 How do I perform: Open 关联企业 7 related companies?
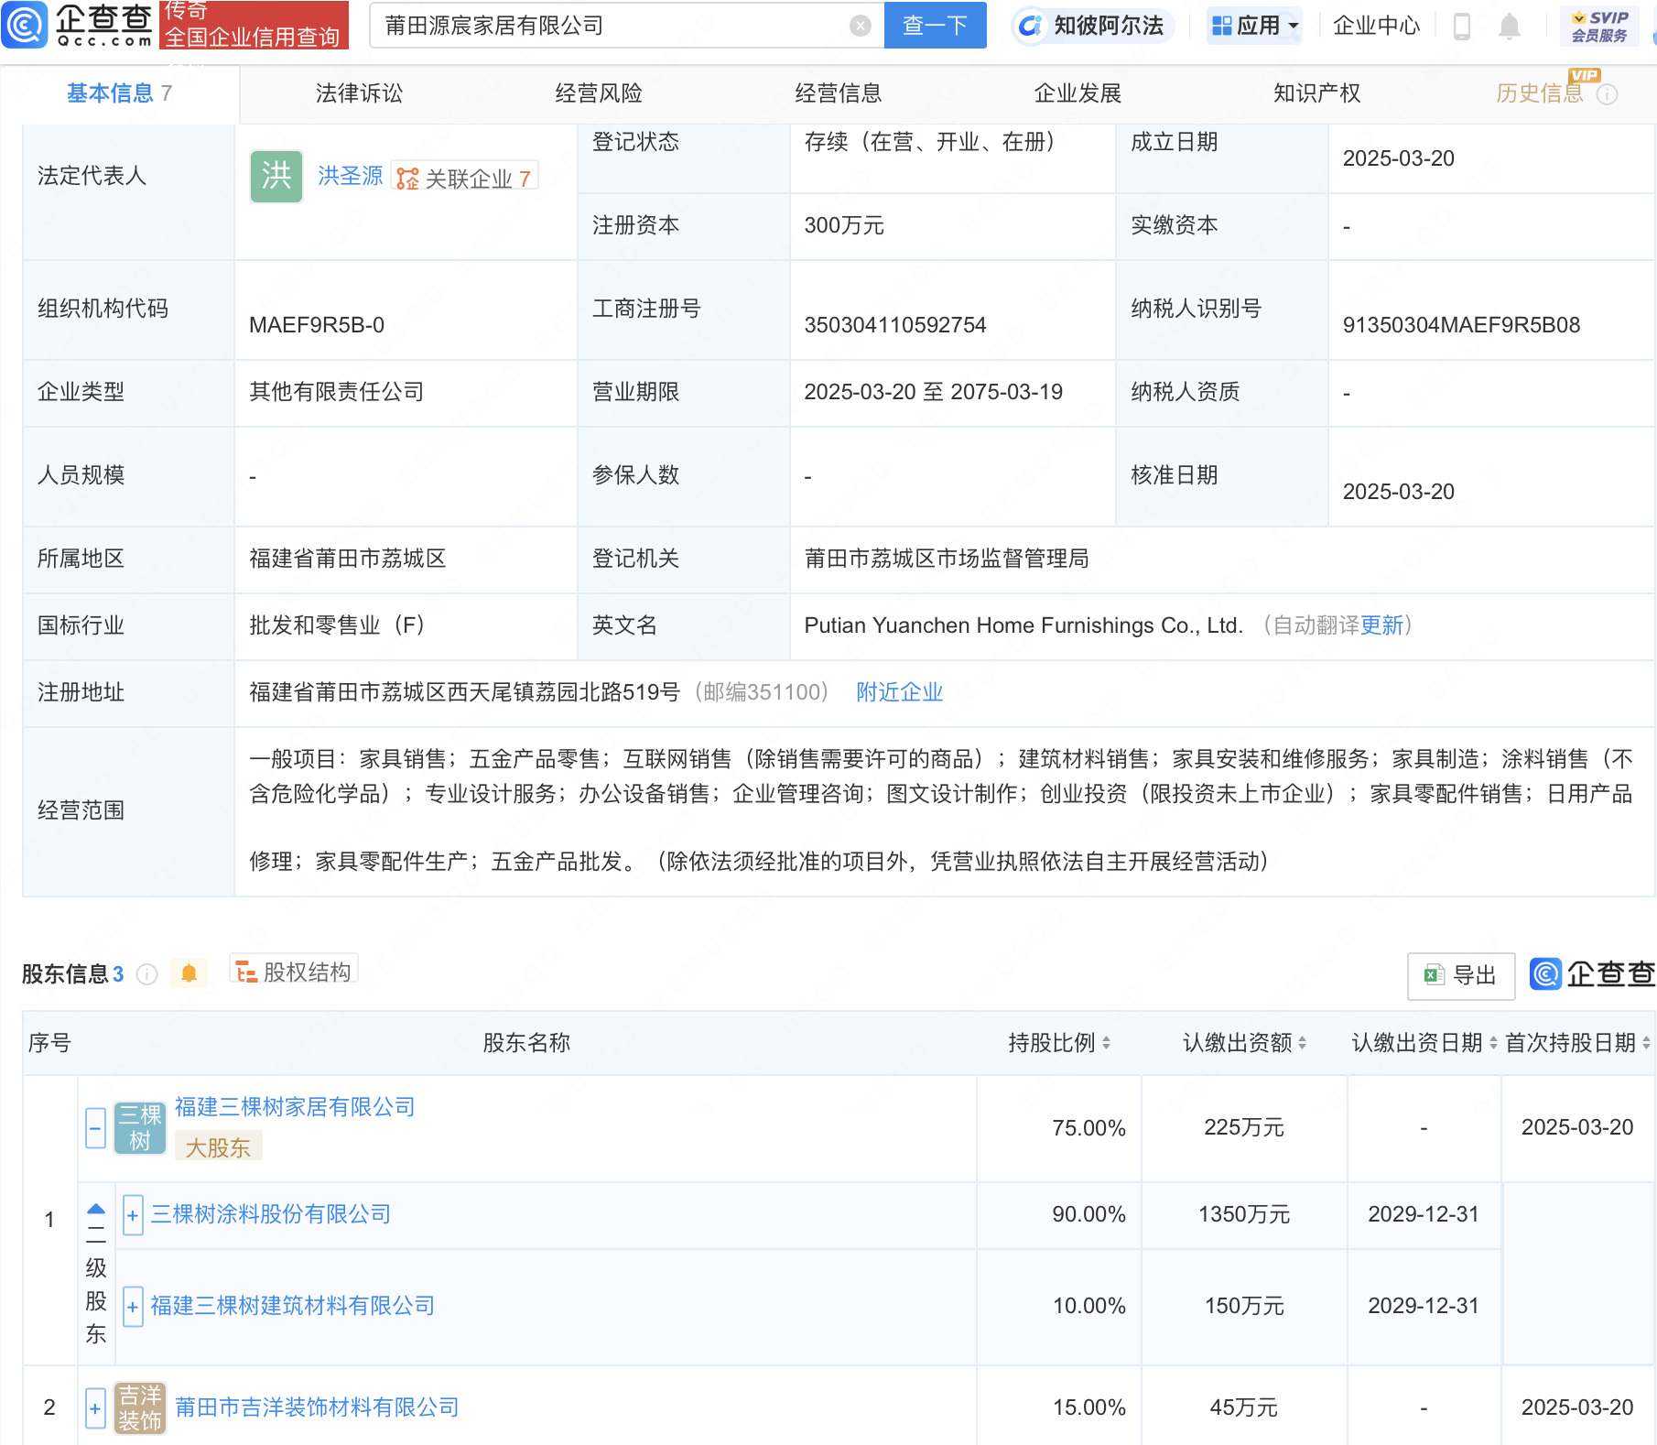coord(465,178)
